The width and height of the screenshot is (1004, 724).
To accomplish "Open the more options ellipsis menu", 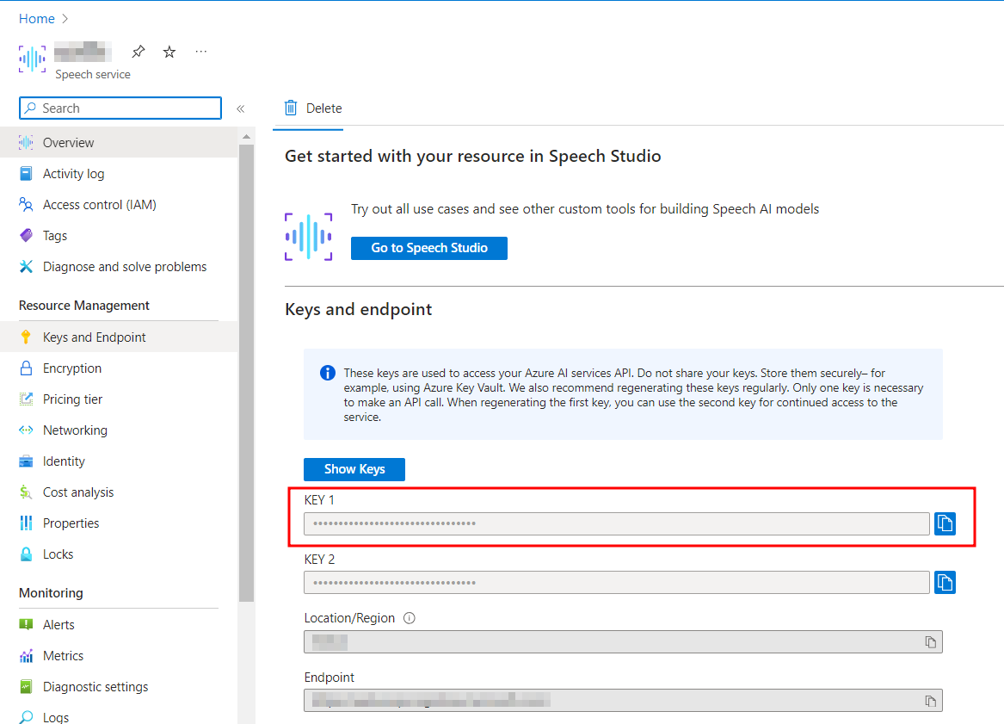I will [201, 52].
